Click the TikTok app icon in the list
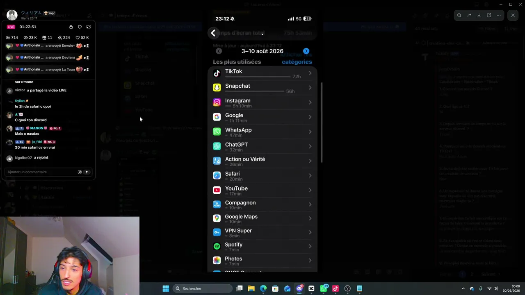This screenshot has width=525, height=295. pos(217,73)
